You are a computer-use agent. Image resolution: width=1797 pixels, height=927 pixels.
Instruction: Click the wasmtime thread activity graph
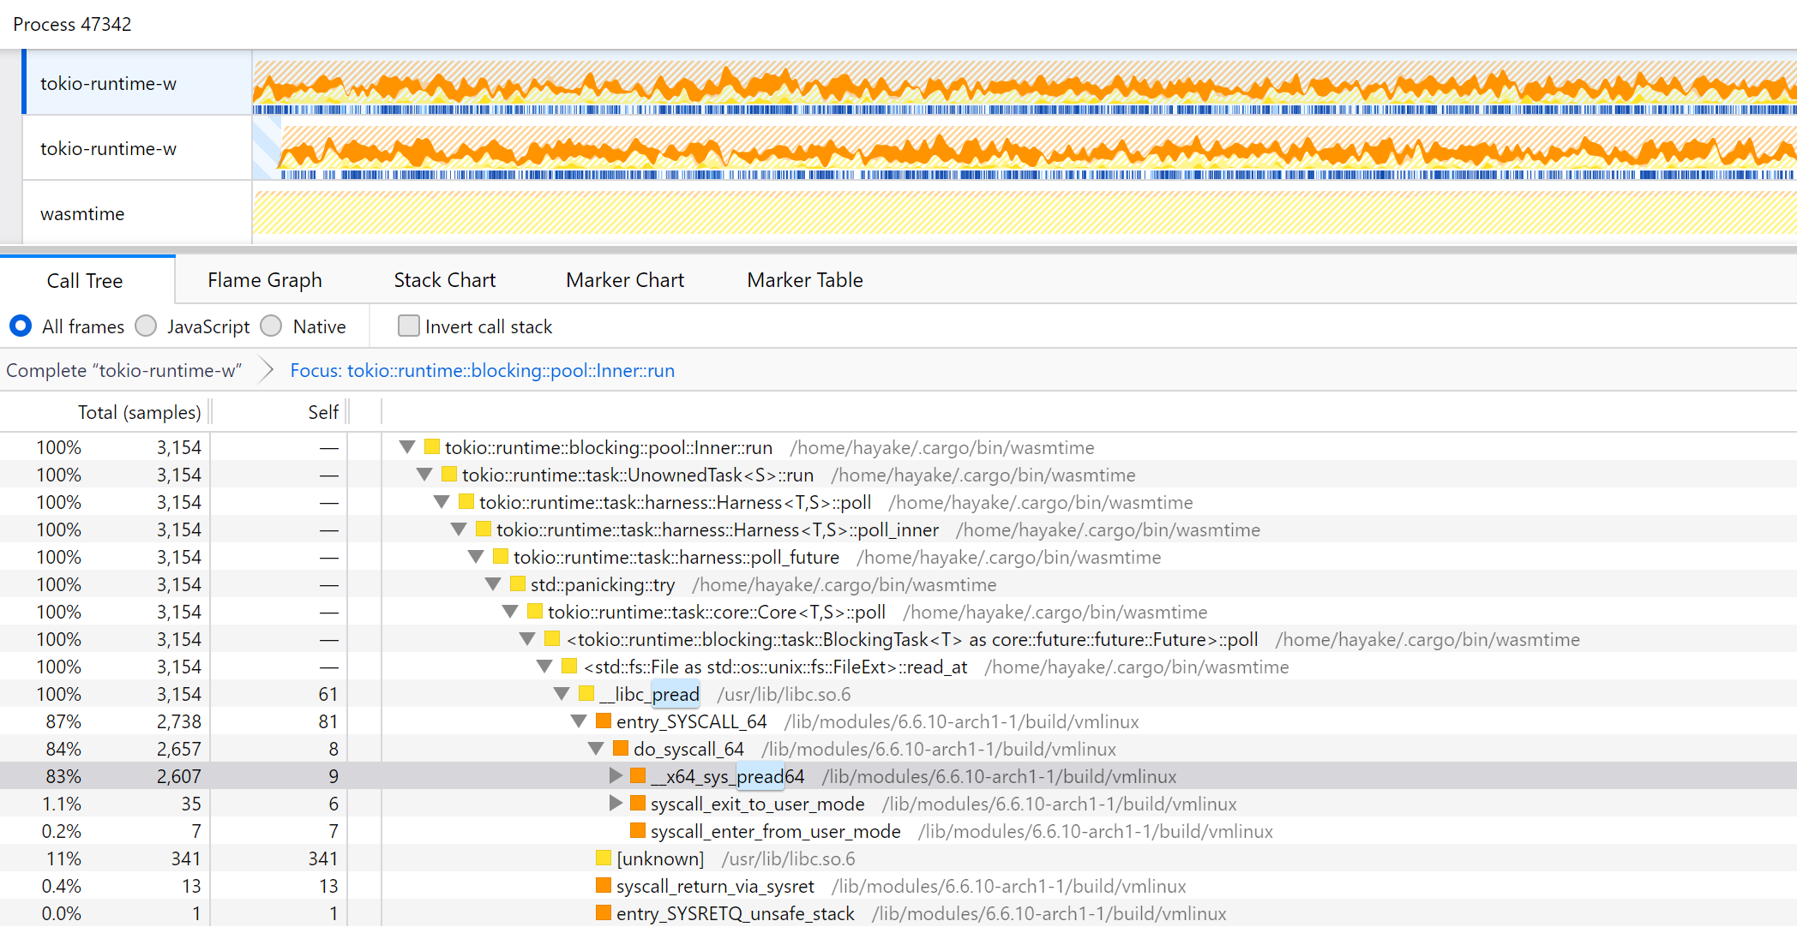[x=1024, y=213]
